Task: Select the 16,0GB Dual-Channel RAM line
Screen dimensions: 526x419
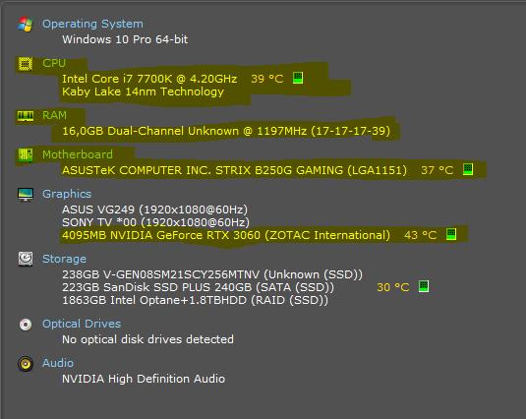Action: (x=226, y=131)
